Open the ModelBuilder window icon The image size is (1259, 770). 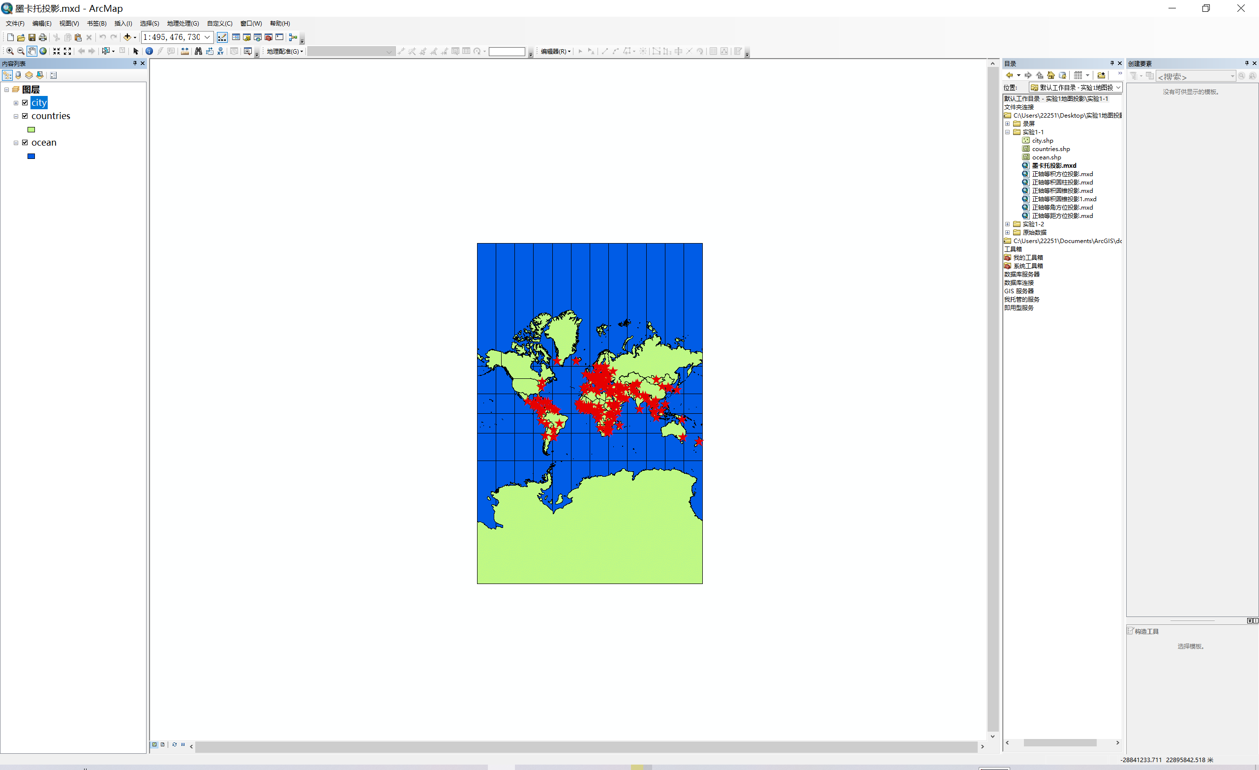coord(293,37)
